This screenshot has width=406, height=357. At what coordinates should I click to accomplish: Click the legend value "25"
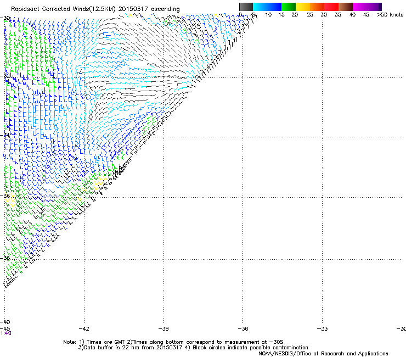pos(310,14)
